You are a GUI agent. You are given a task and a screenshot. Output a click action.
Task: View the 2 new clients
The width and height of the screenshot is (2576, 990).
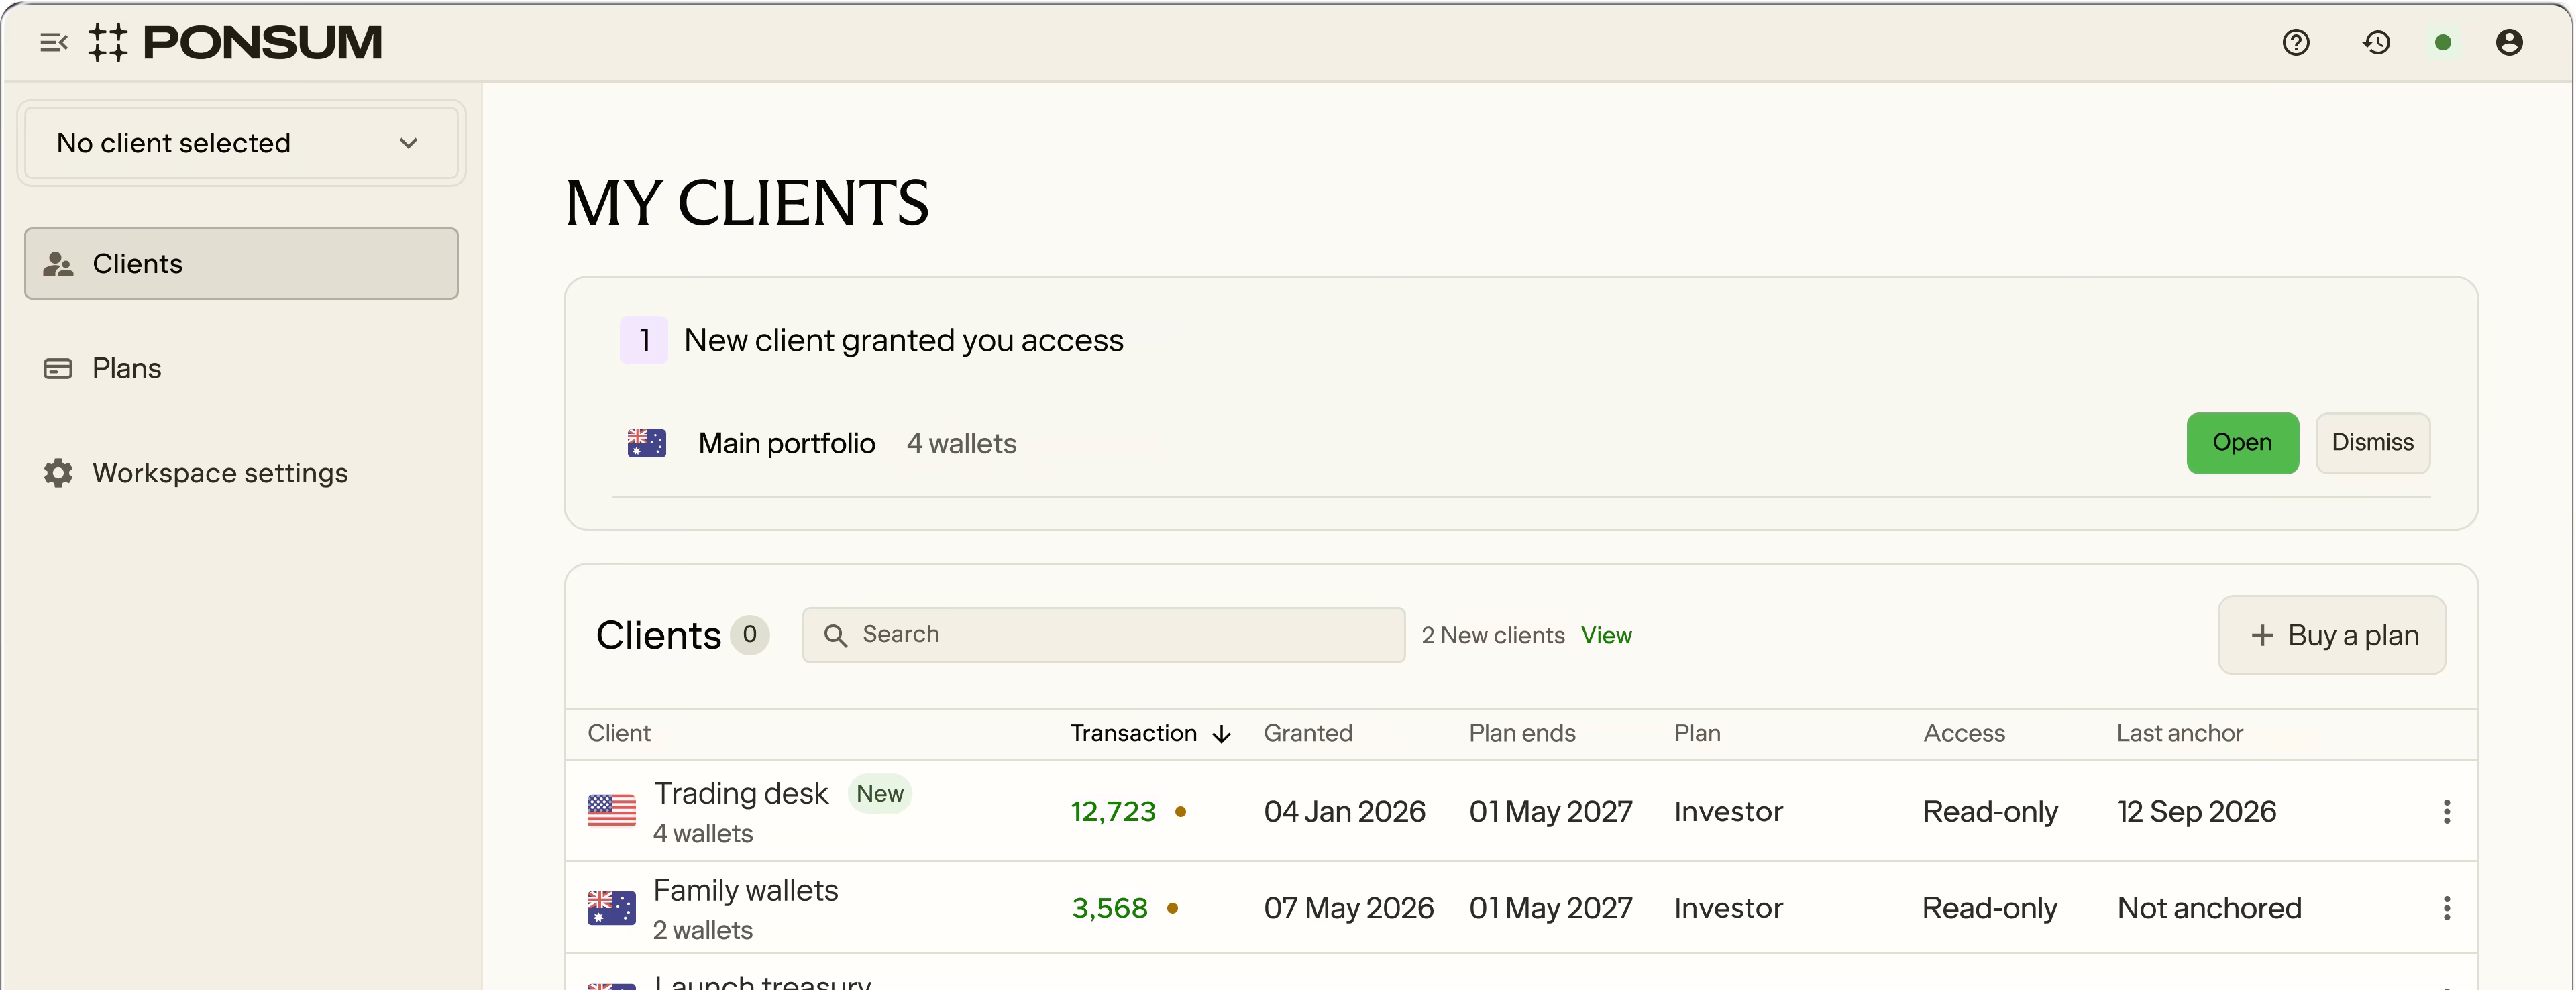[1606, 635]
